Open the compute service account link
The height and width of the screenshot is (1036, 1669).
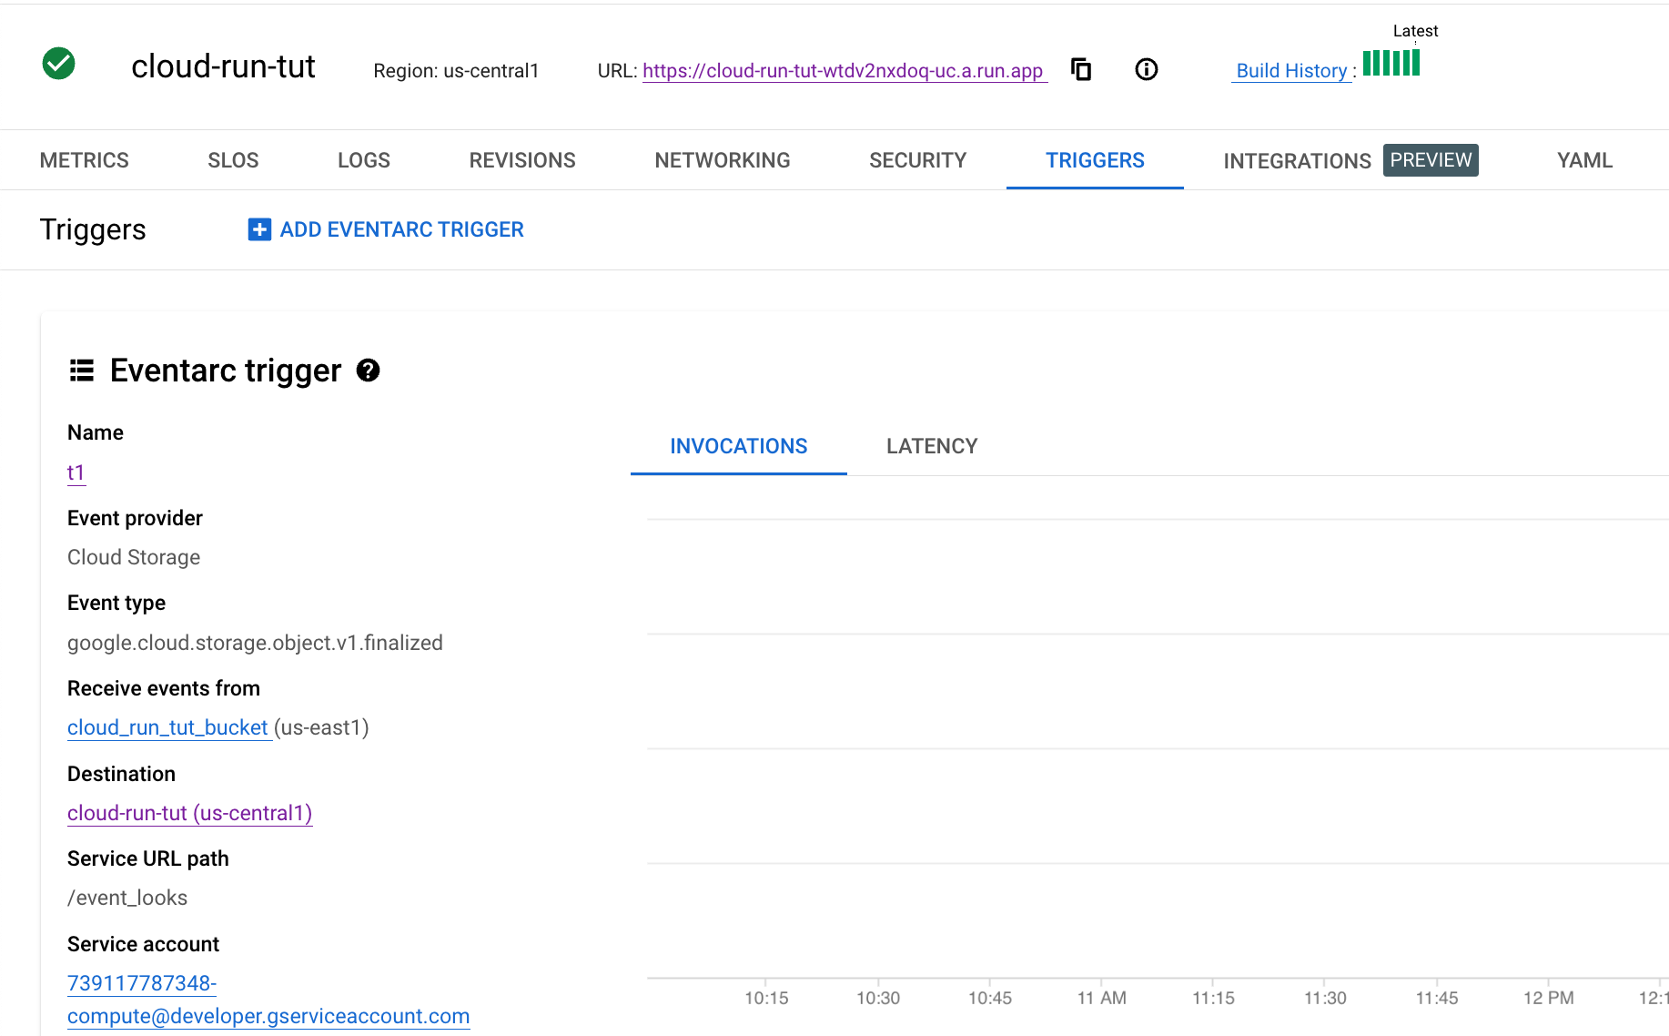[x=268, y=1000]
